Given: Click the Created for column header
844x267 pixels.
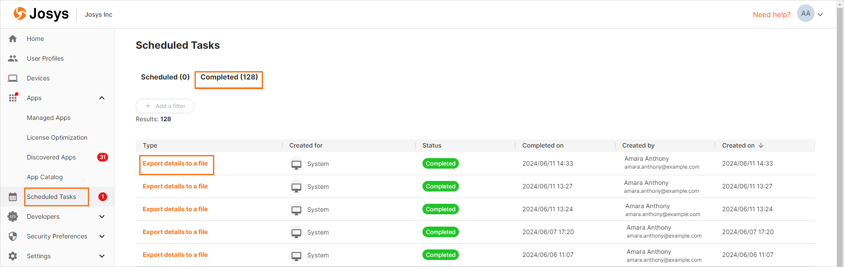Looking at the screenshot, I should pos(306,145).
